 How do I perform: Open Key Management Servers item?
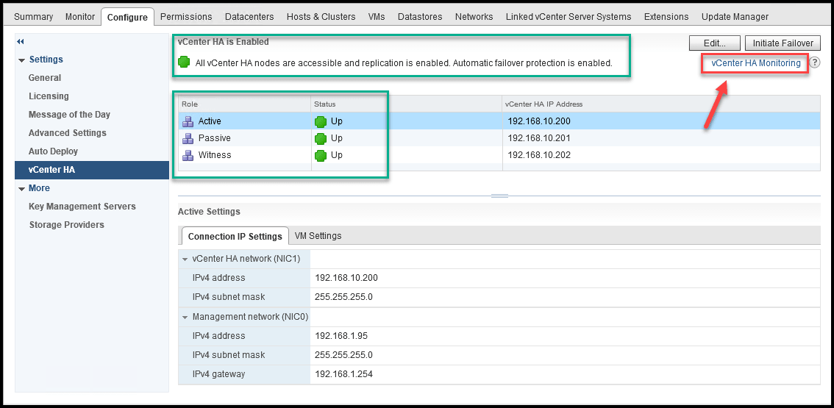pyautogui.click(x=82, y=207)
